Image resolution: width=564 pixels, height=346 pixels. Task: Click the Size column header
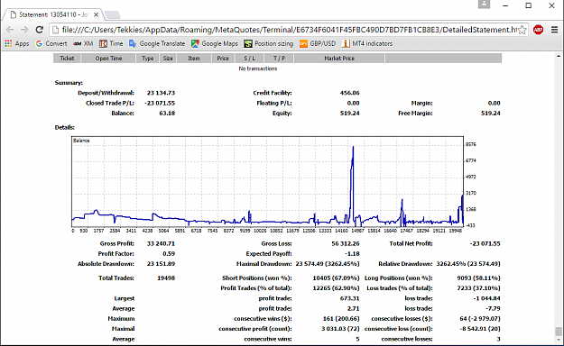click(168, 59)
